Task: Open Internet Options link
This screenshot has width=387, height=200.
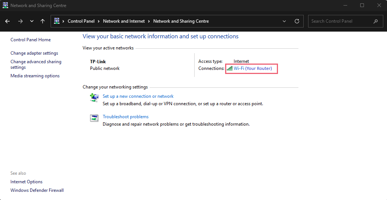Action: pos(26,182)
